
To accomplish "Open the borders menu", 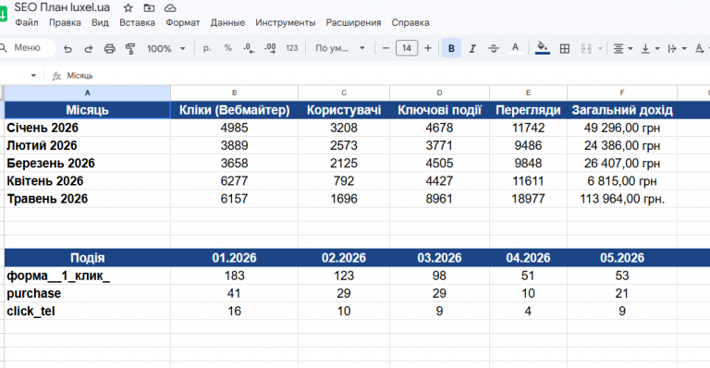I will (x=565, y=48).
